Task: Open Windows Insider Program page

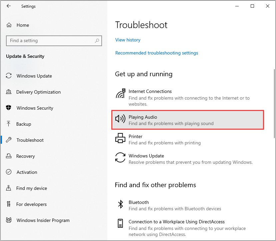Action: click(43, 220)
